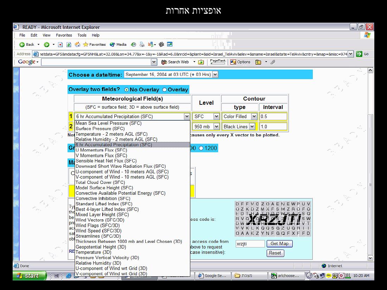Image resolution: width=387 pixels, height=290 pixels.
Task: Toggle field 1 meteorological dropdown arrow
Action: [187, 116]
